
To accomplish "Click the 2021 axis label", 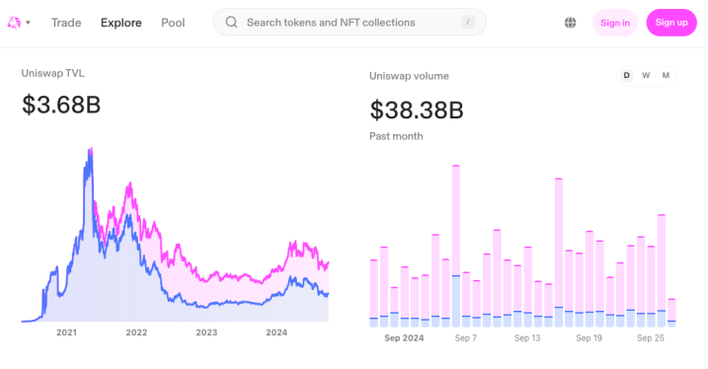I will [x=66, y=332].
